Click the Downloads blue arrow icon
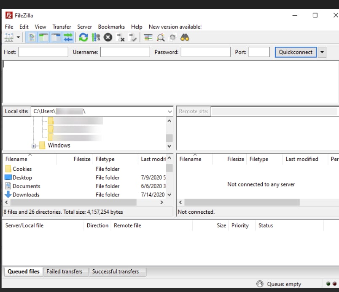 pos(8,194)
